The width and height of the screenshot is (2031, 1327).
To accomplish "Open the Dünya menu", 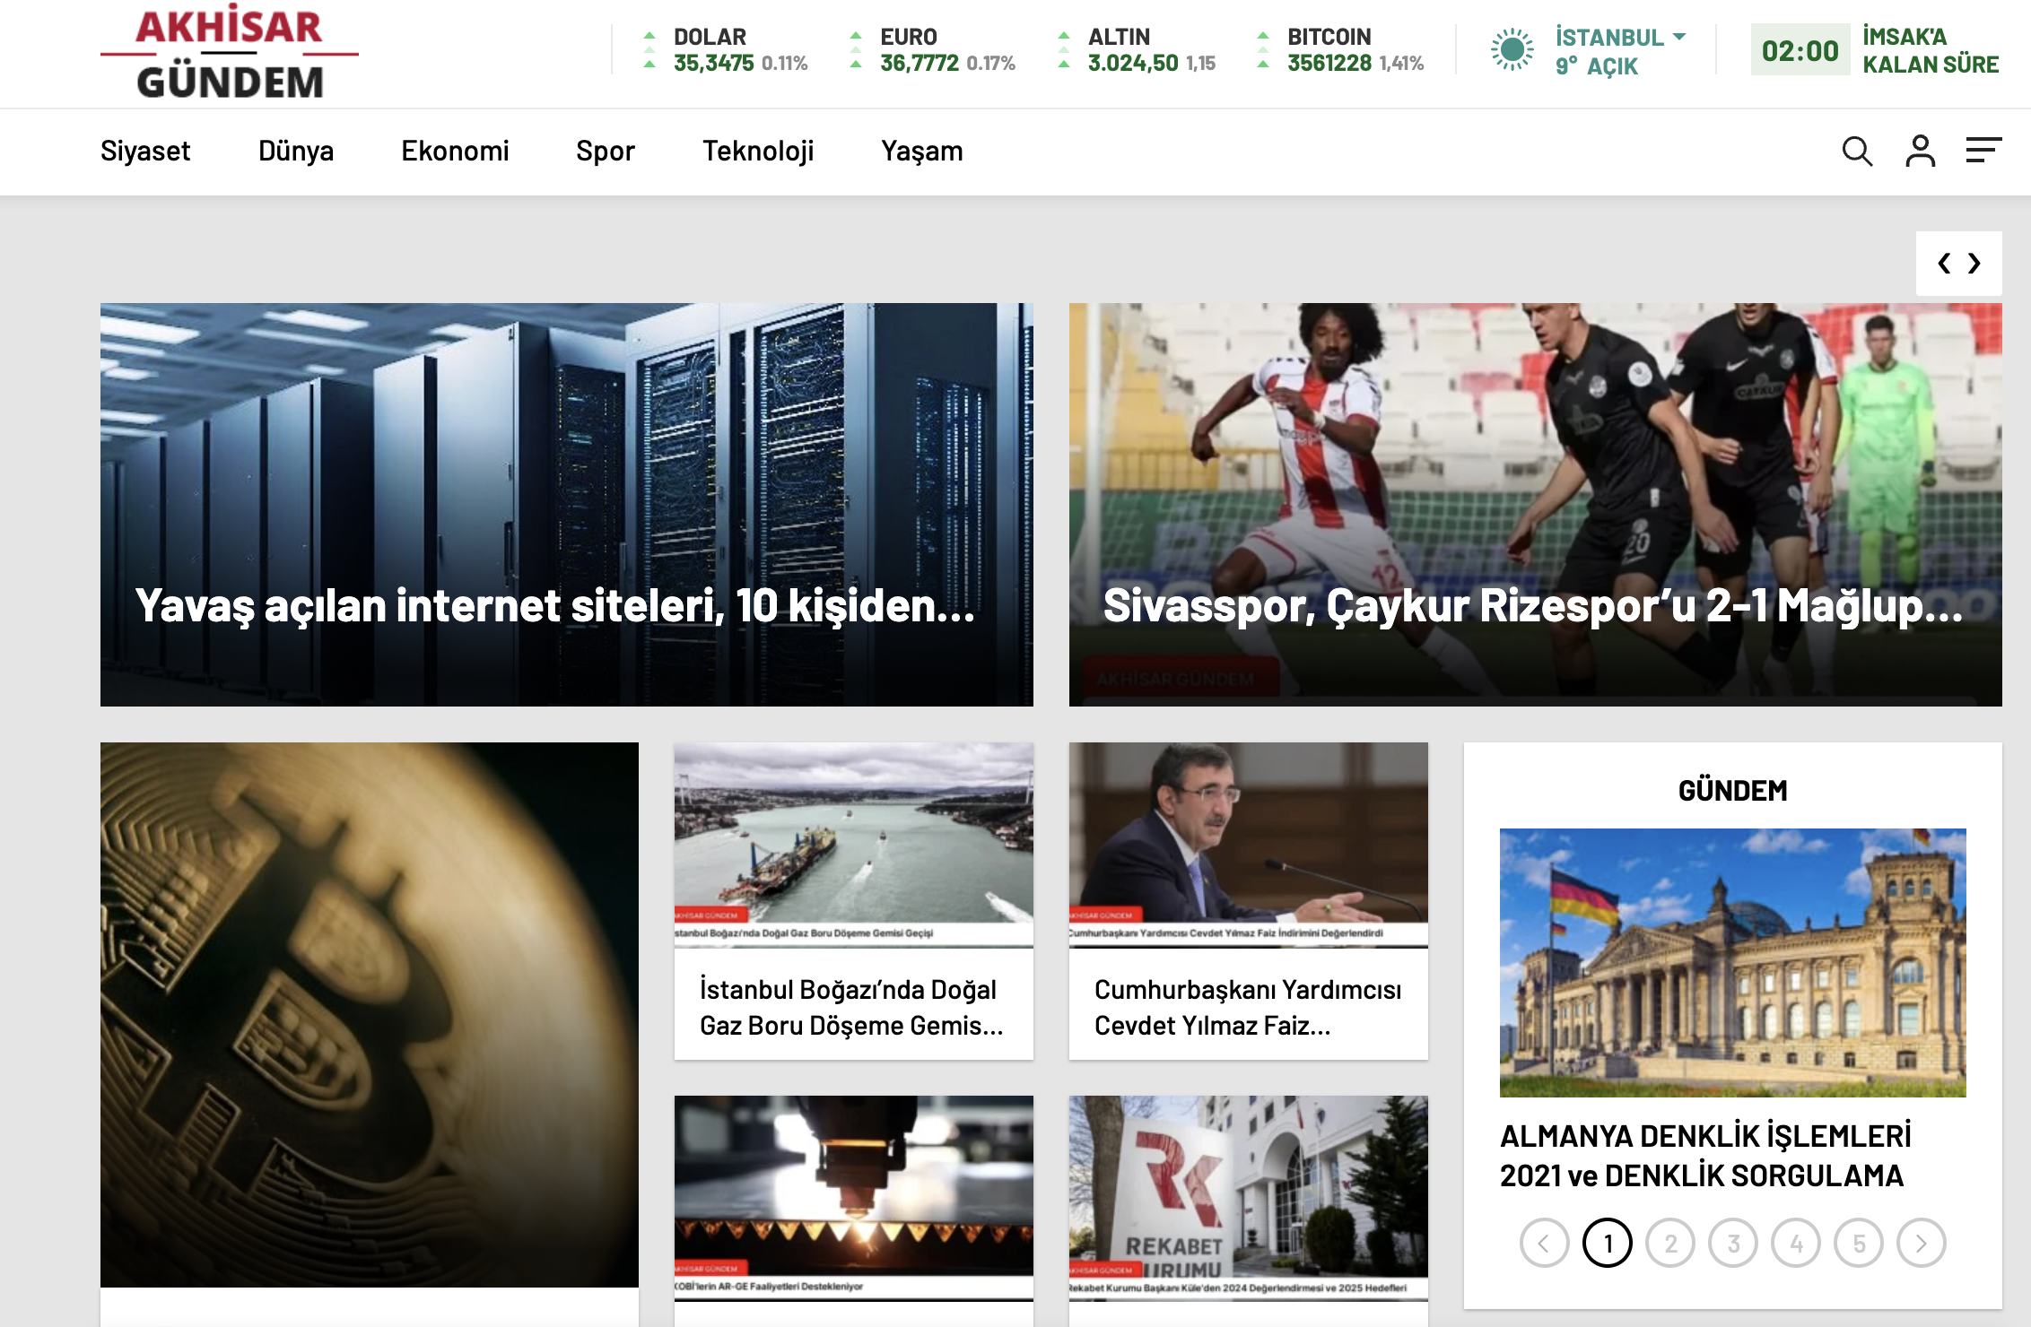I will 296,151.
